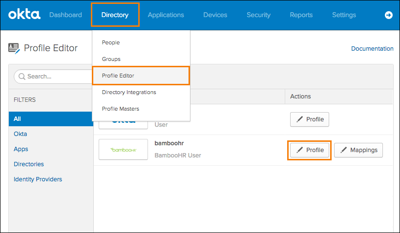This screenshot has width=400, height=233.
Task: Filter by Identity Providers
Action: pos(38,179)
